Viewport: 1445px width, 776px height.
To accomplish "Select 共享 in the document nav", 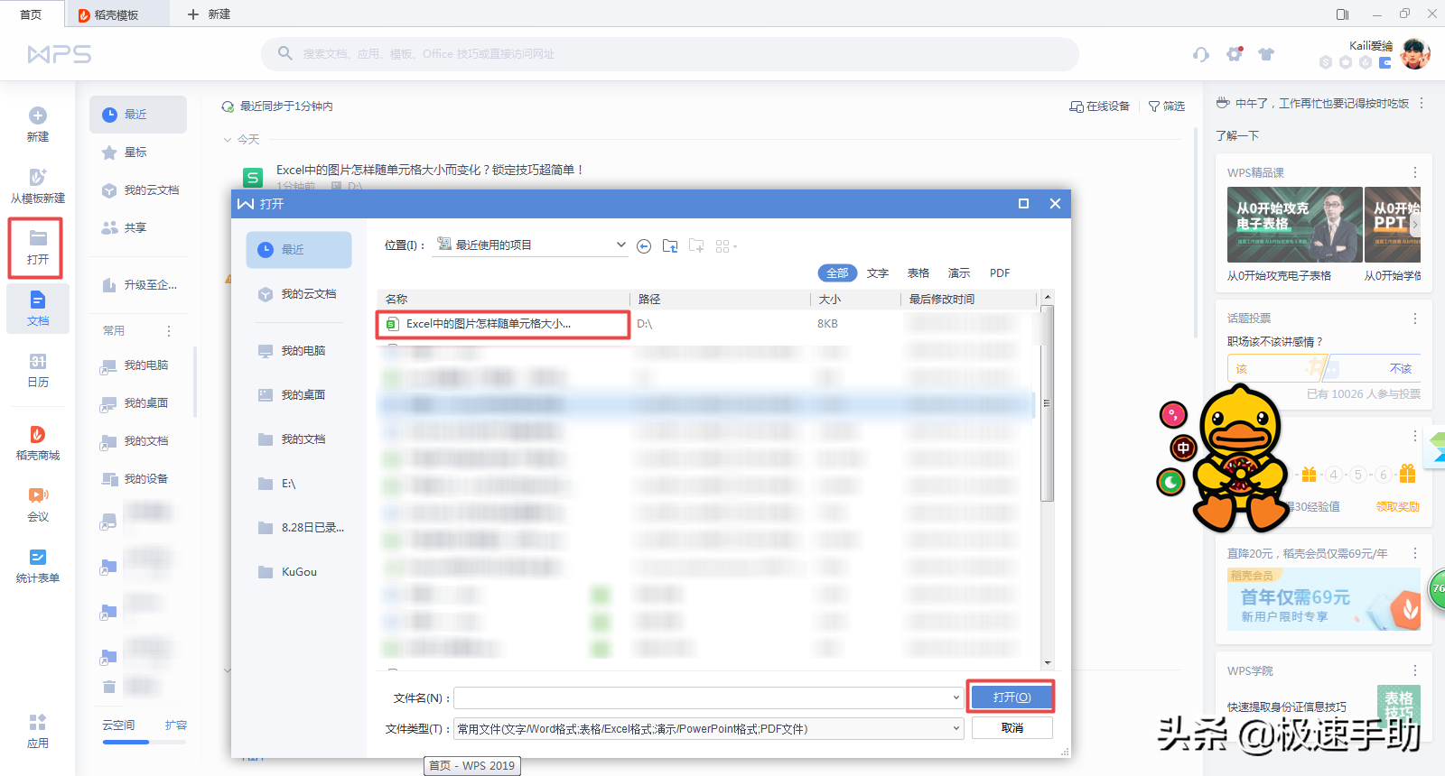I will point(137,228).
